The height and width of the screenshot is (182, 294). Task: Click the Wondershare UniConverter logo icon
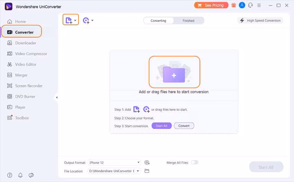pos(8,7)
